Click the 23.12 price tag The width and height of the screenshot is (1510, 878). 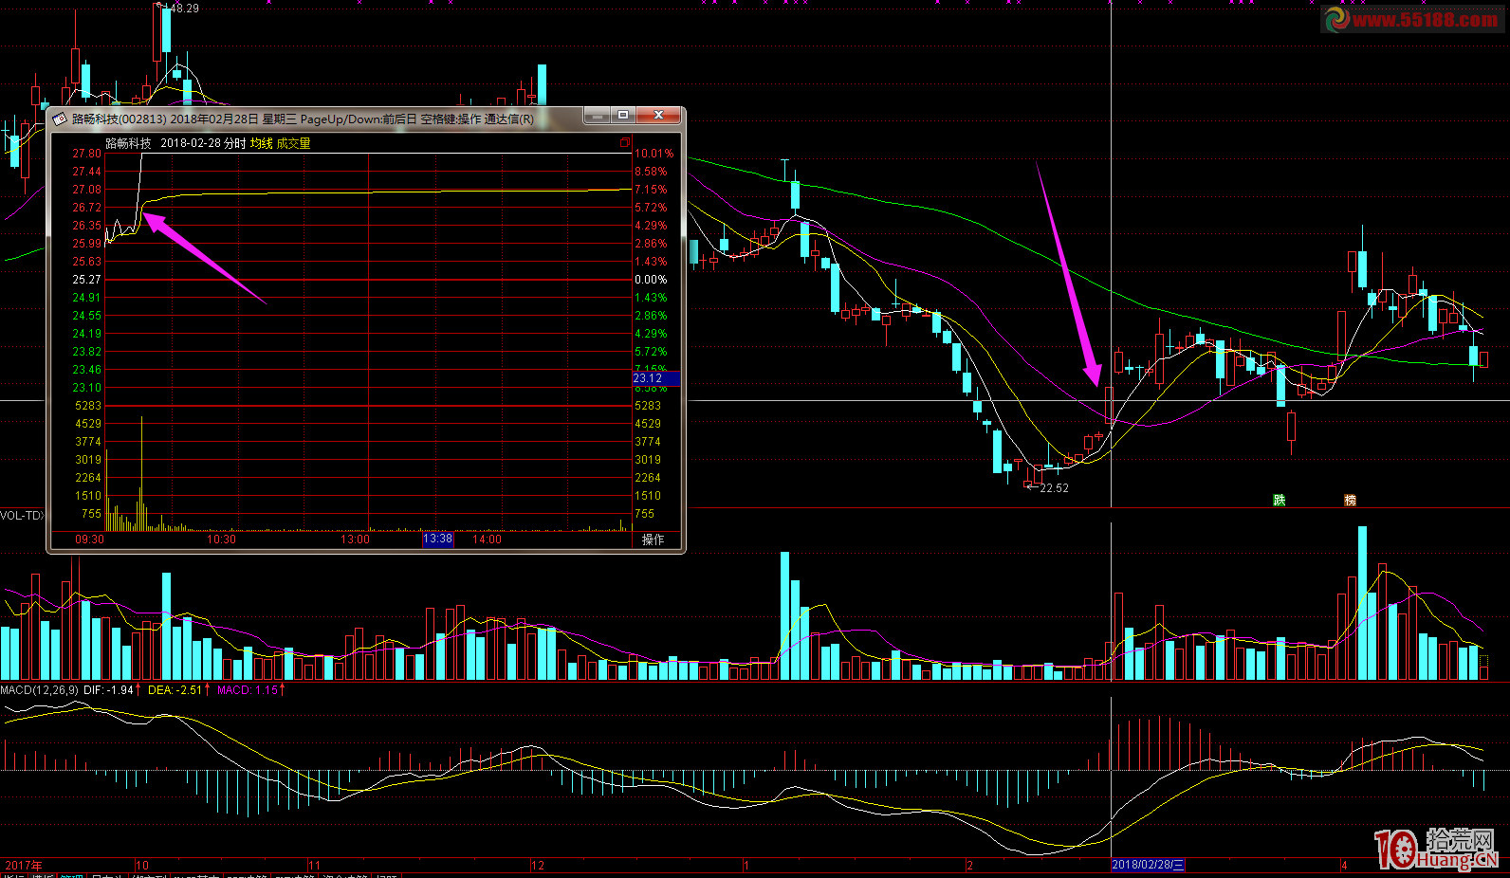pos(649,378)
